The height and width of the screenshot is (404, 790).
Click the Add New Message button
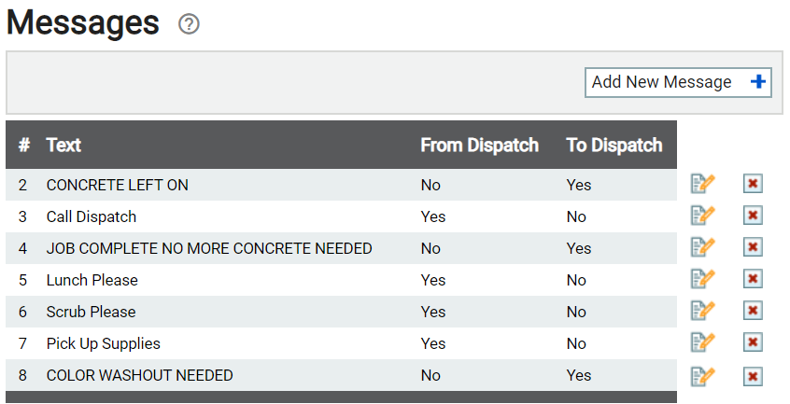pyautogui.click(x=678, y=82)
